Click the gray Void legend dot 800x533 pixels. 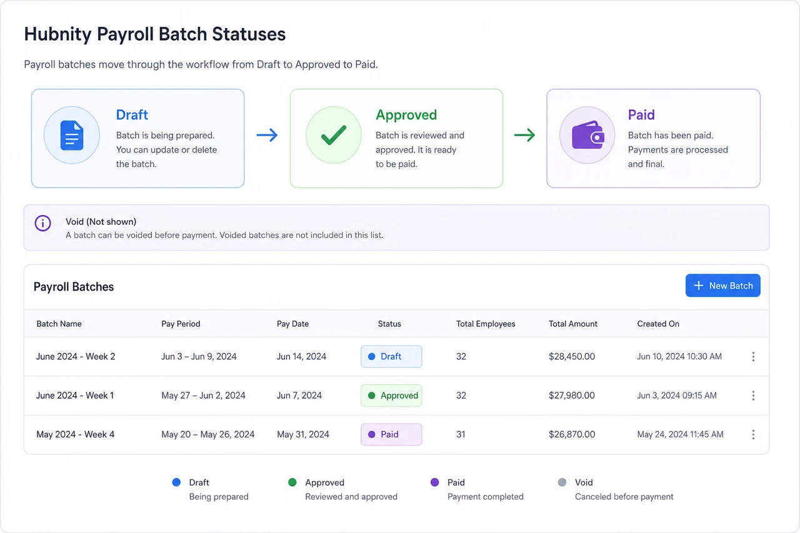coord(562,482)
